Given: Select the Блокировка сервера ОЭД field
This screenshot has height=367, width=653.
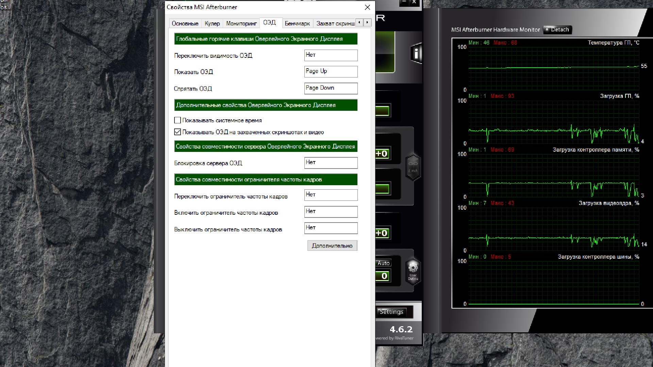Looking at the screenshot, I should click(331, 163).
